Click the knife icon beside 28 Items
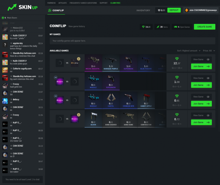The image size is (220, 185). [x=158, y=27]
